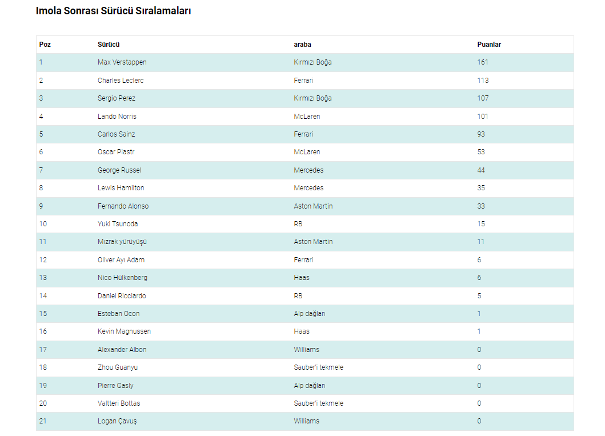
Task: Select the Sergio Perez row name
Action: [117, 98]
